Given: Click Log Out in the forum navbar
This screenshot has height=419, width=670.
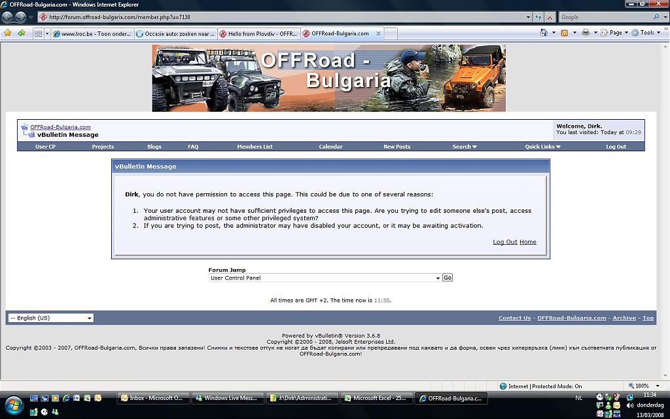Looking at the screenshot, I should 616,147.
